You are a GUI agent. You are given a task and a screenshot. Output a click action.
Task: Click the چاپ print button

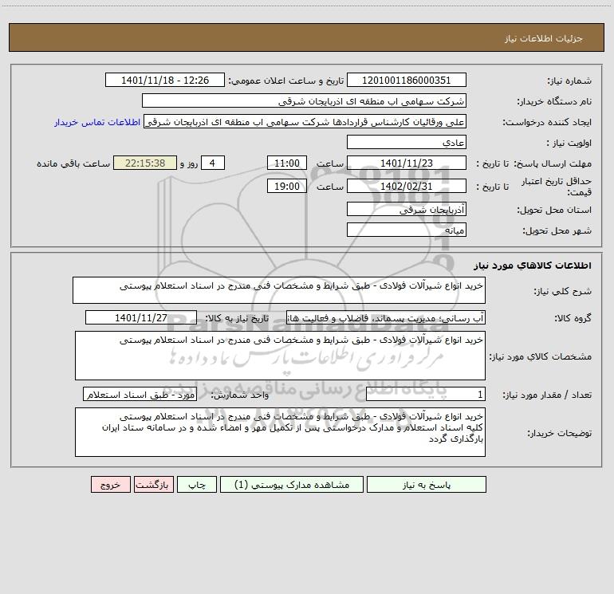(197, 484)
